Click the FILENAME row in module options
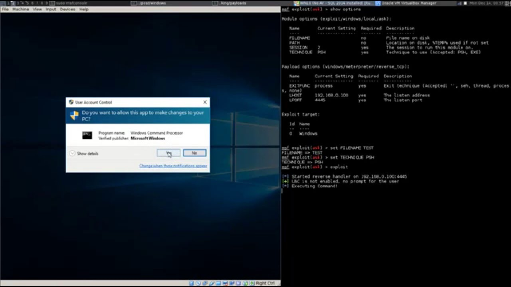The image size is (511, 287). 359,38
